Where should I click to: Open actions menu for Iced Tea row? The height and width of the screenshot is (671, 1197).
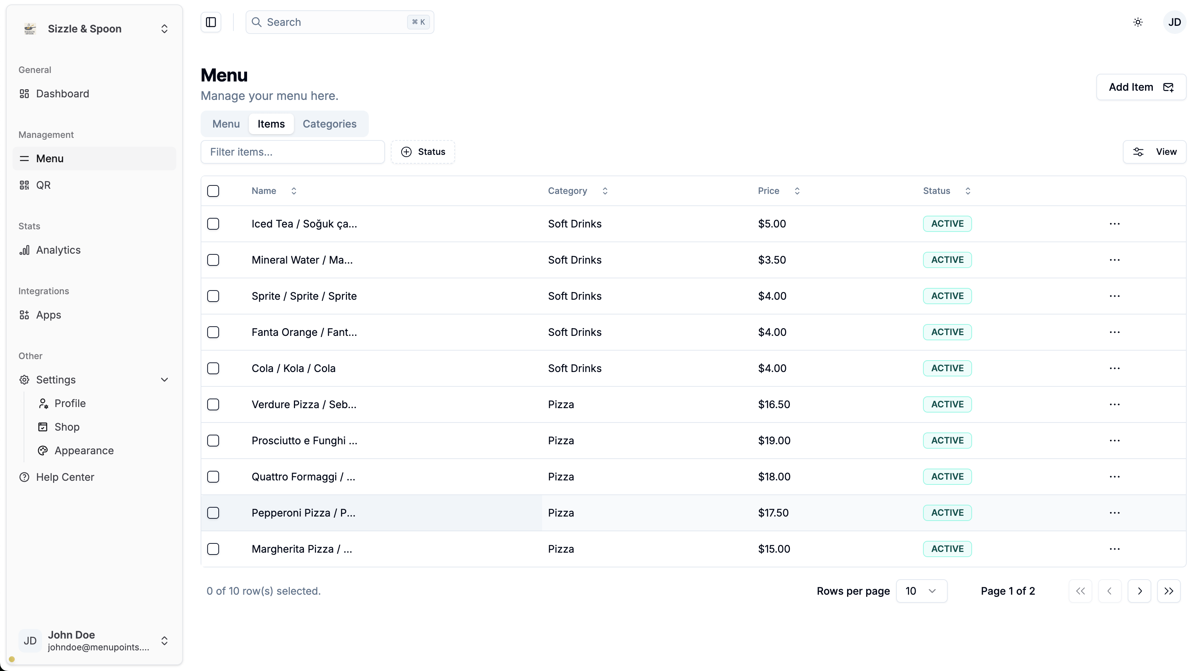point(1114,224)
